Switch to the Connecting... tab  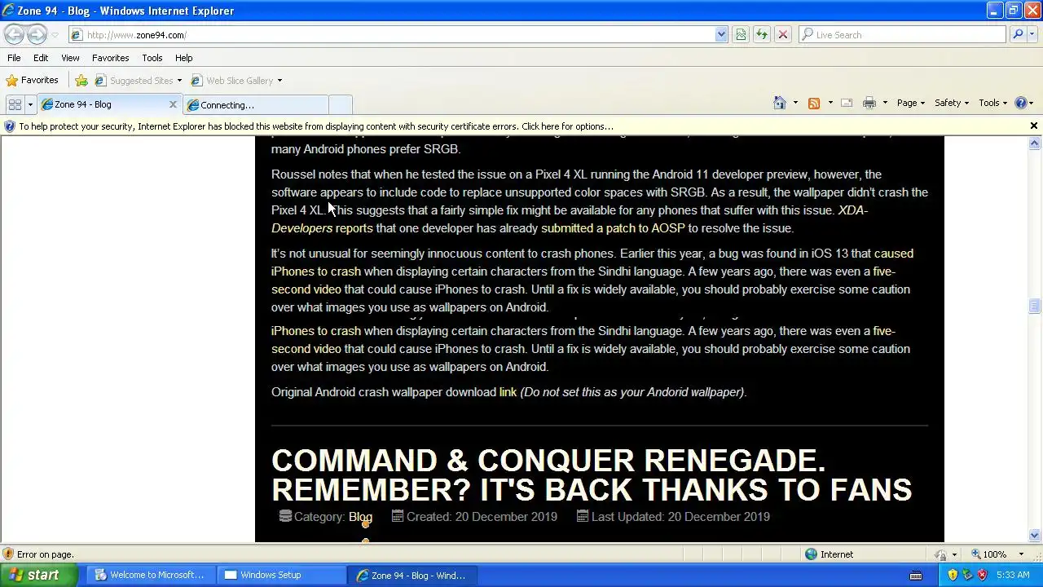tap(255, 104)
